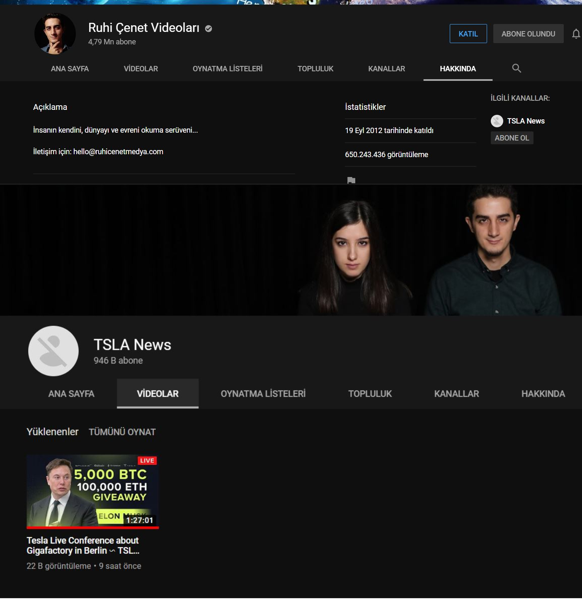582x599 pixels.
Task: Click the 19 Eyl 2012 tarihinde katıldı text
Action: (389, 131)
